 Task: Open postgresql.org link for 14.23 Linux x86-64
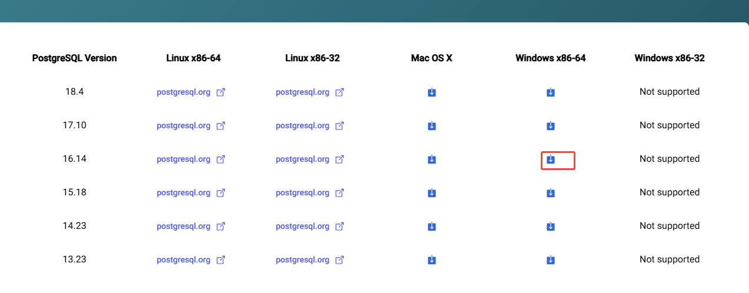point(184,227)
